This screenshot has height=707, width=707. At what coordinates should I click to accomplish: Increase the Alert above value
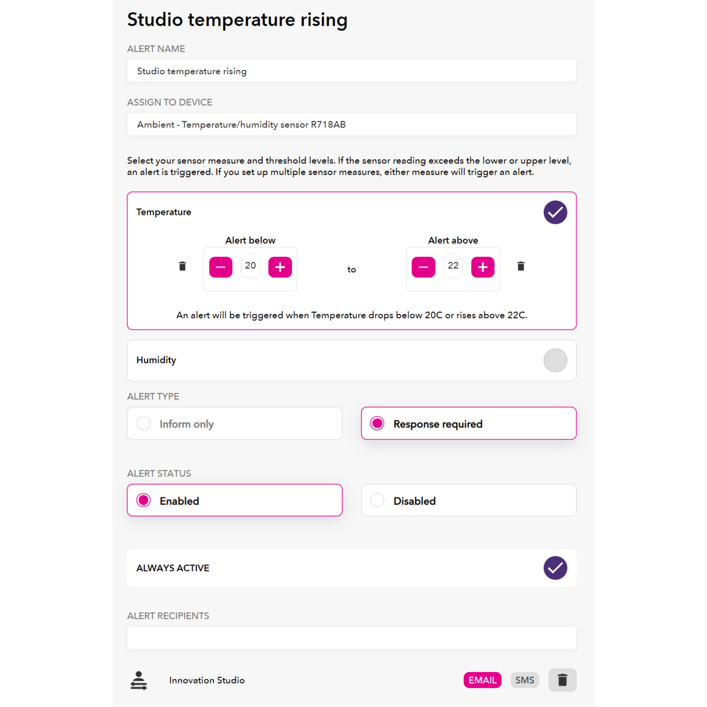[x=483, y=267]
